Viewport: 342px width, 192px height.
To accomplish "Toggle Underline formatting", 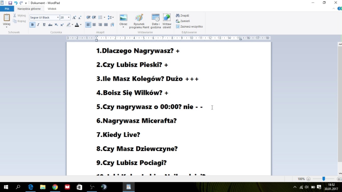I will (44, 25).
